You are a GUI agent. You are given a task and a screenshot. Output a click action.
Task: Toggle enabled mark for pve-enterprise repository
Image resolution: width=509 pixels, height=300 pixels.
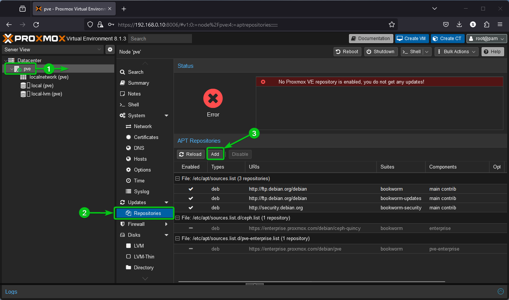coord(191,249)
